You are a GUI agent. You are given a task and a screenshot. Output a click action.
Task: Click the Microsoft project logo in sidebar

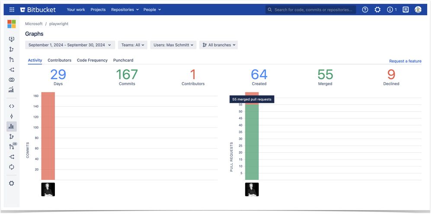click(12, 24)
